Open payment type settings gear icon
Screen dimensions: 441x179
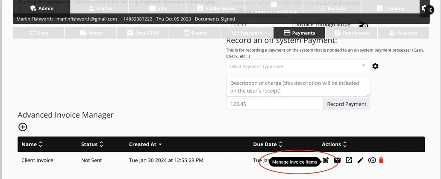(375, 66)
